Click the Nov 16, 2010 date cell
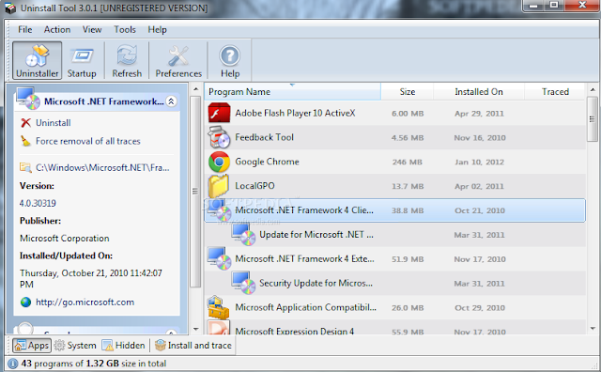601x372 pixels. coord(480,138)
